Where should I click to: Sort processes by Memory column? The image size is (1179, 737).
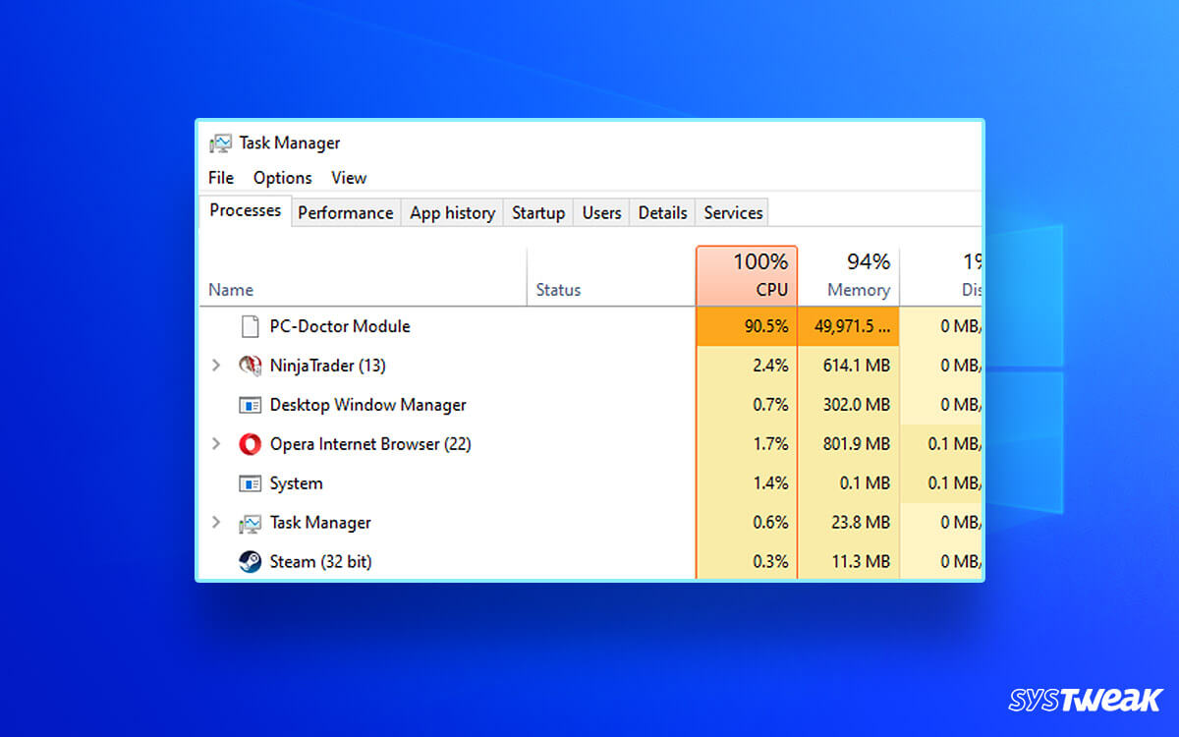849,276
